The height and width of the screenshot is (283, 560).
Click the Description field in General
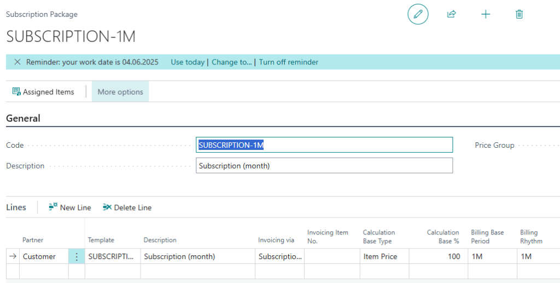tap(324, 166)
